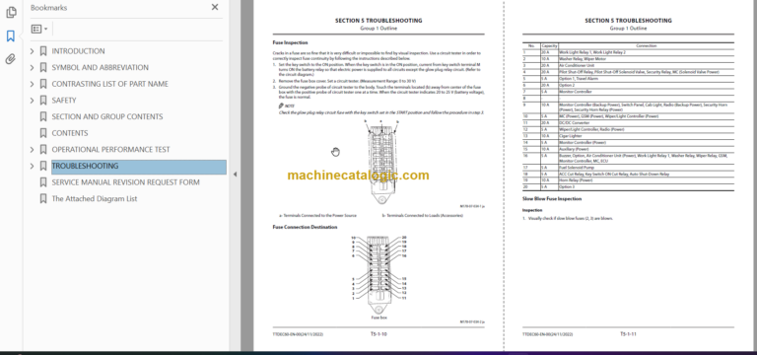757x355 pixels.
Task: Select the Bookmarks panel icon
Action: (x=11, y=35)
